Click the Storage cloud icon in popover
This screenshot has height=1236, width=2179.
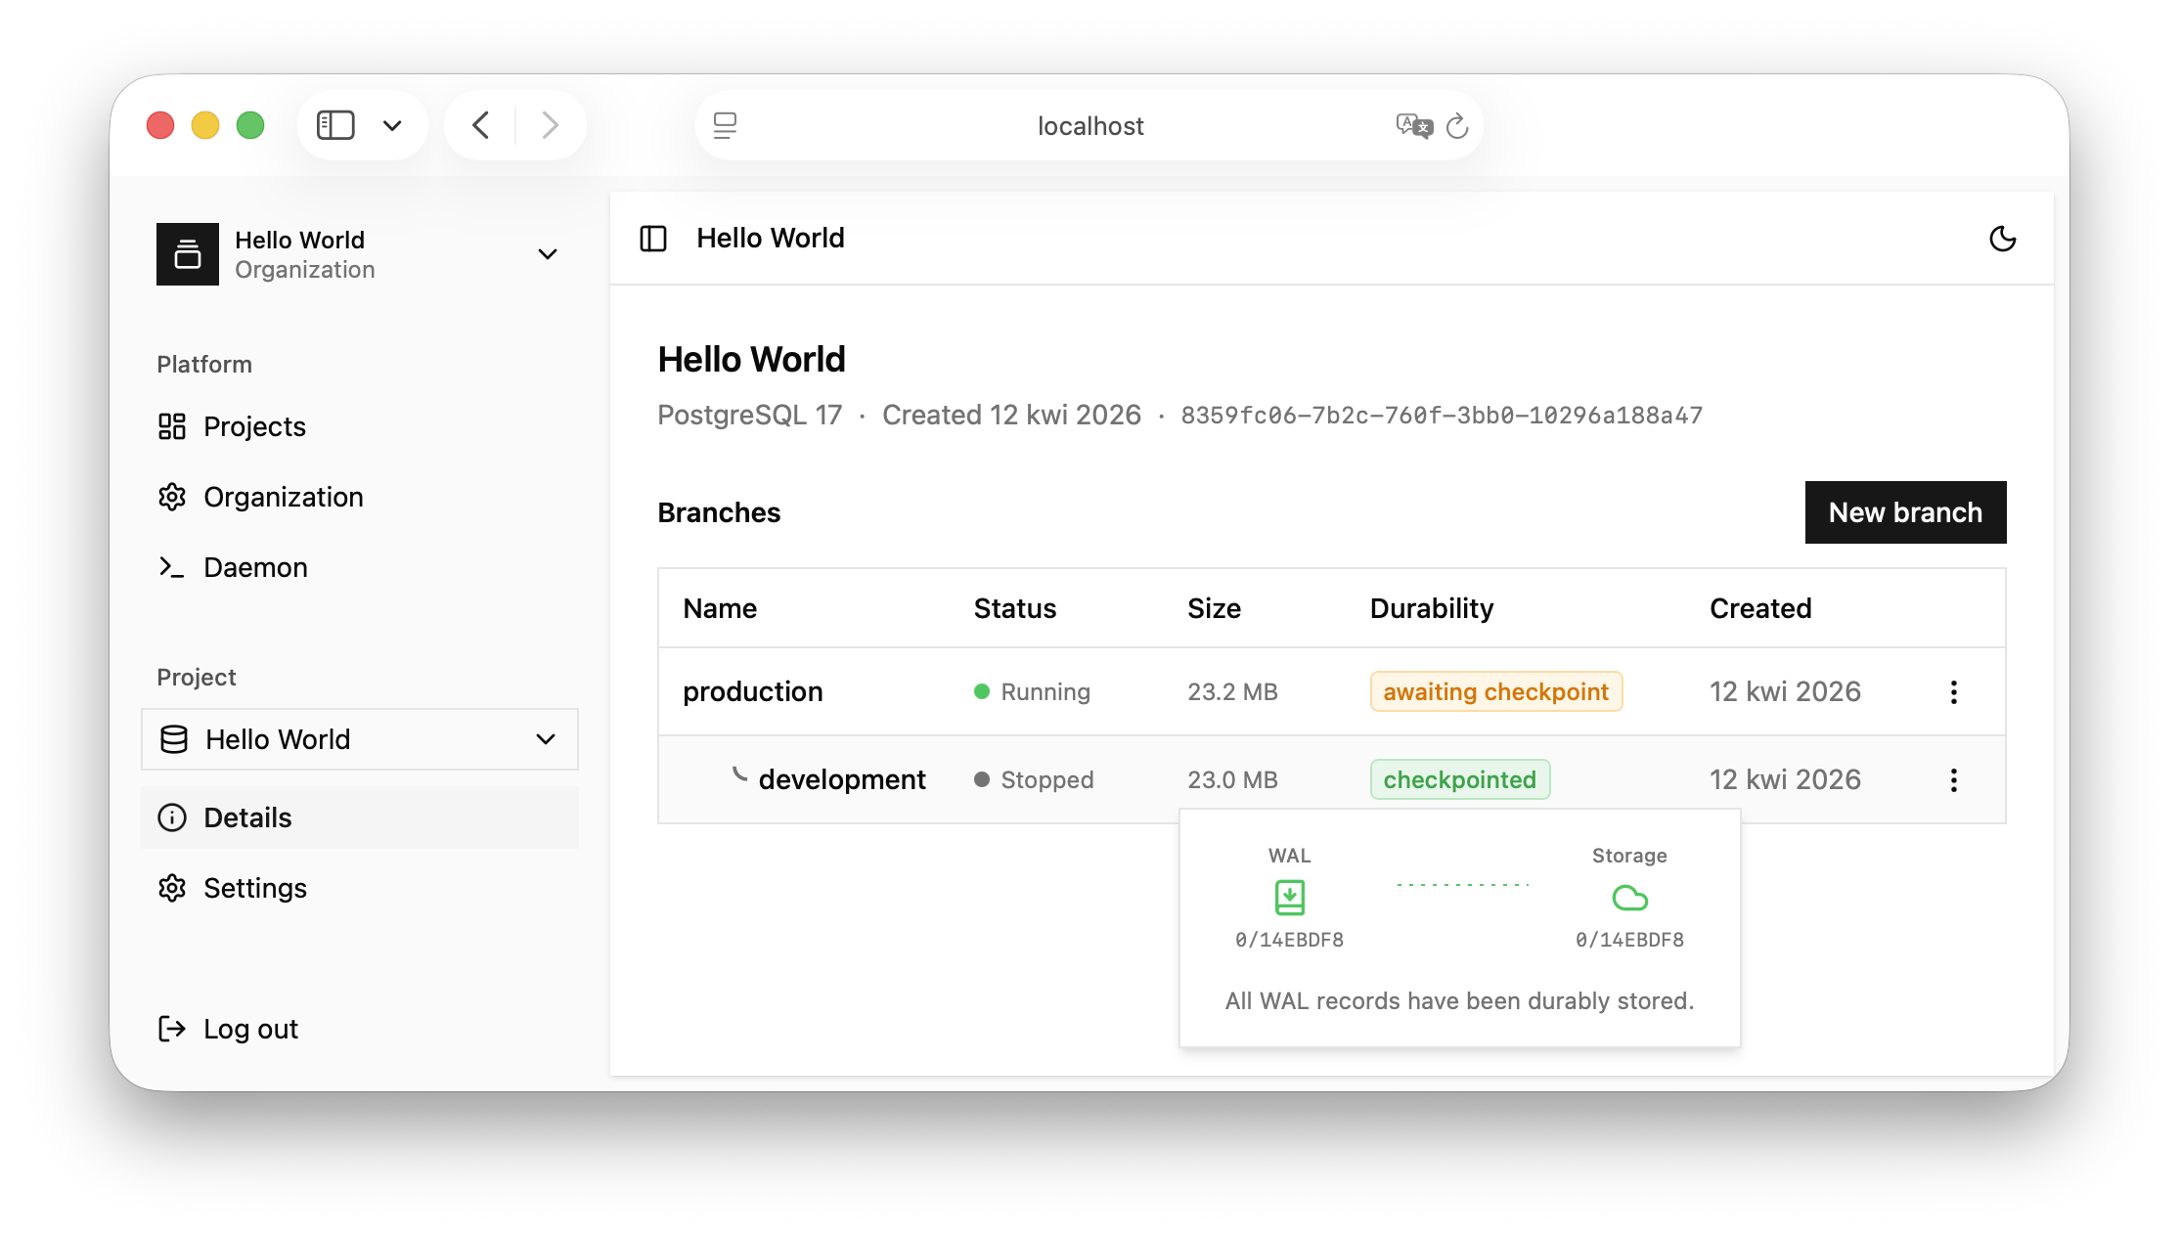(x=1629, y=898)
